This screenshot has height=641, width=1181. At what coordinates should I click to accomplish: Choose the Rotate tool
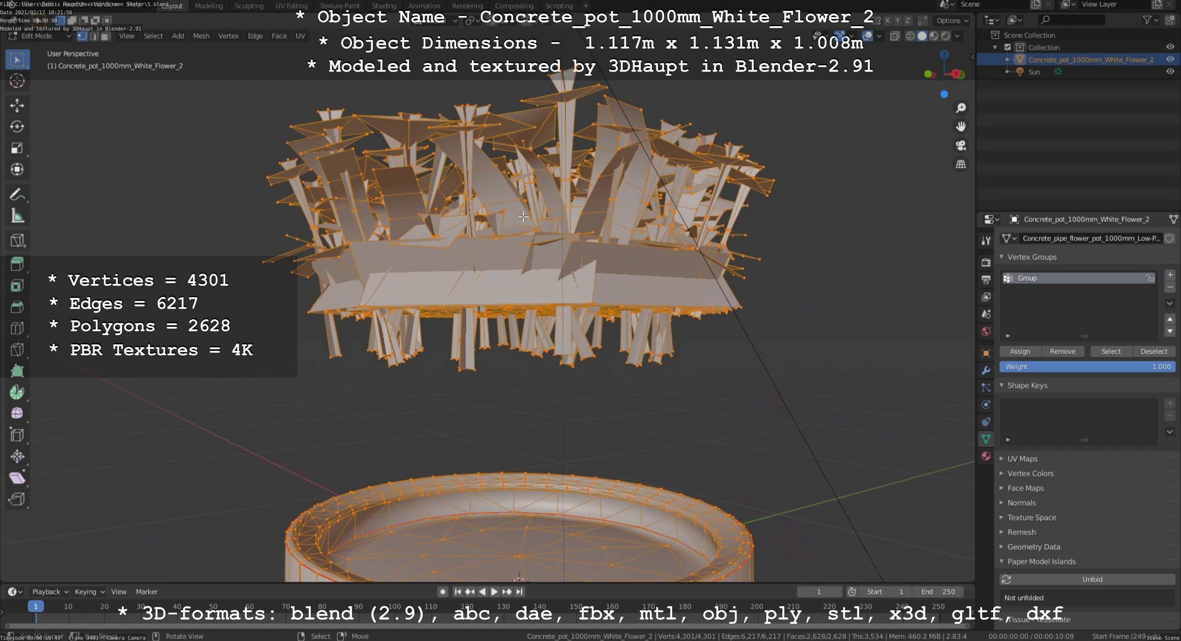click(18, 126)
